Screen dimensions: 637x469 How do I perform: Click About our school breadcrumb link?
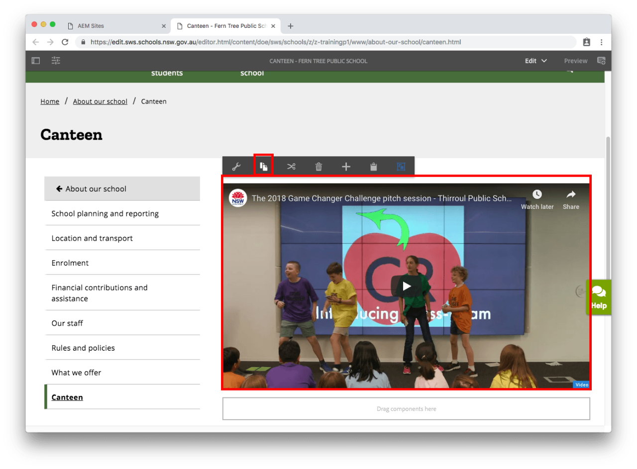point(100,101)
